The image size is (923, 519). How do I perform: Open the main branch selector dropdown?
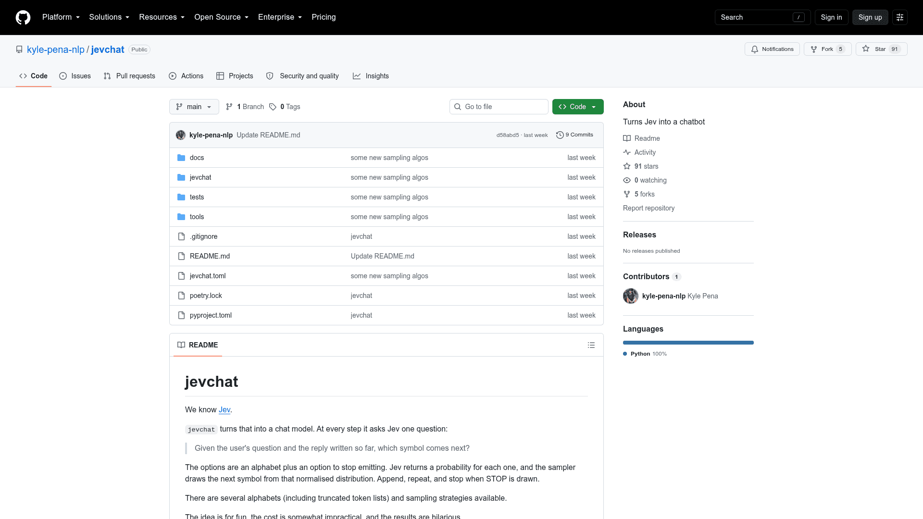[194, 107]
